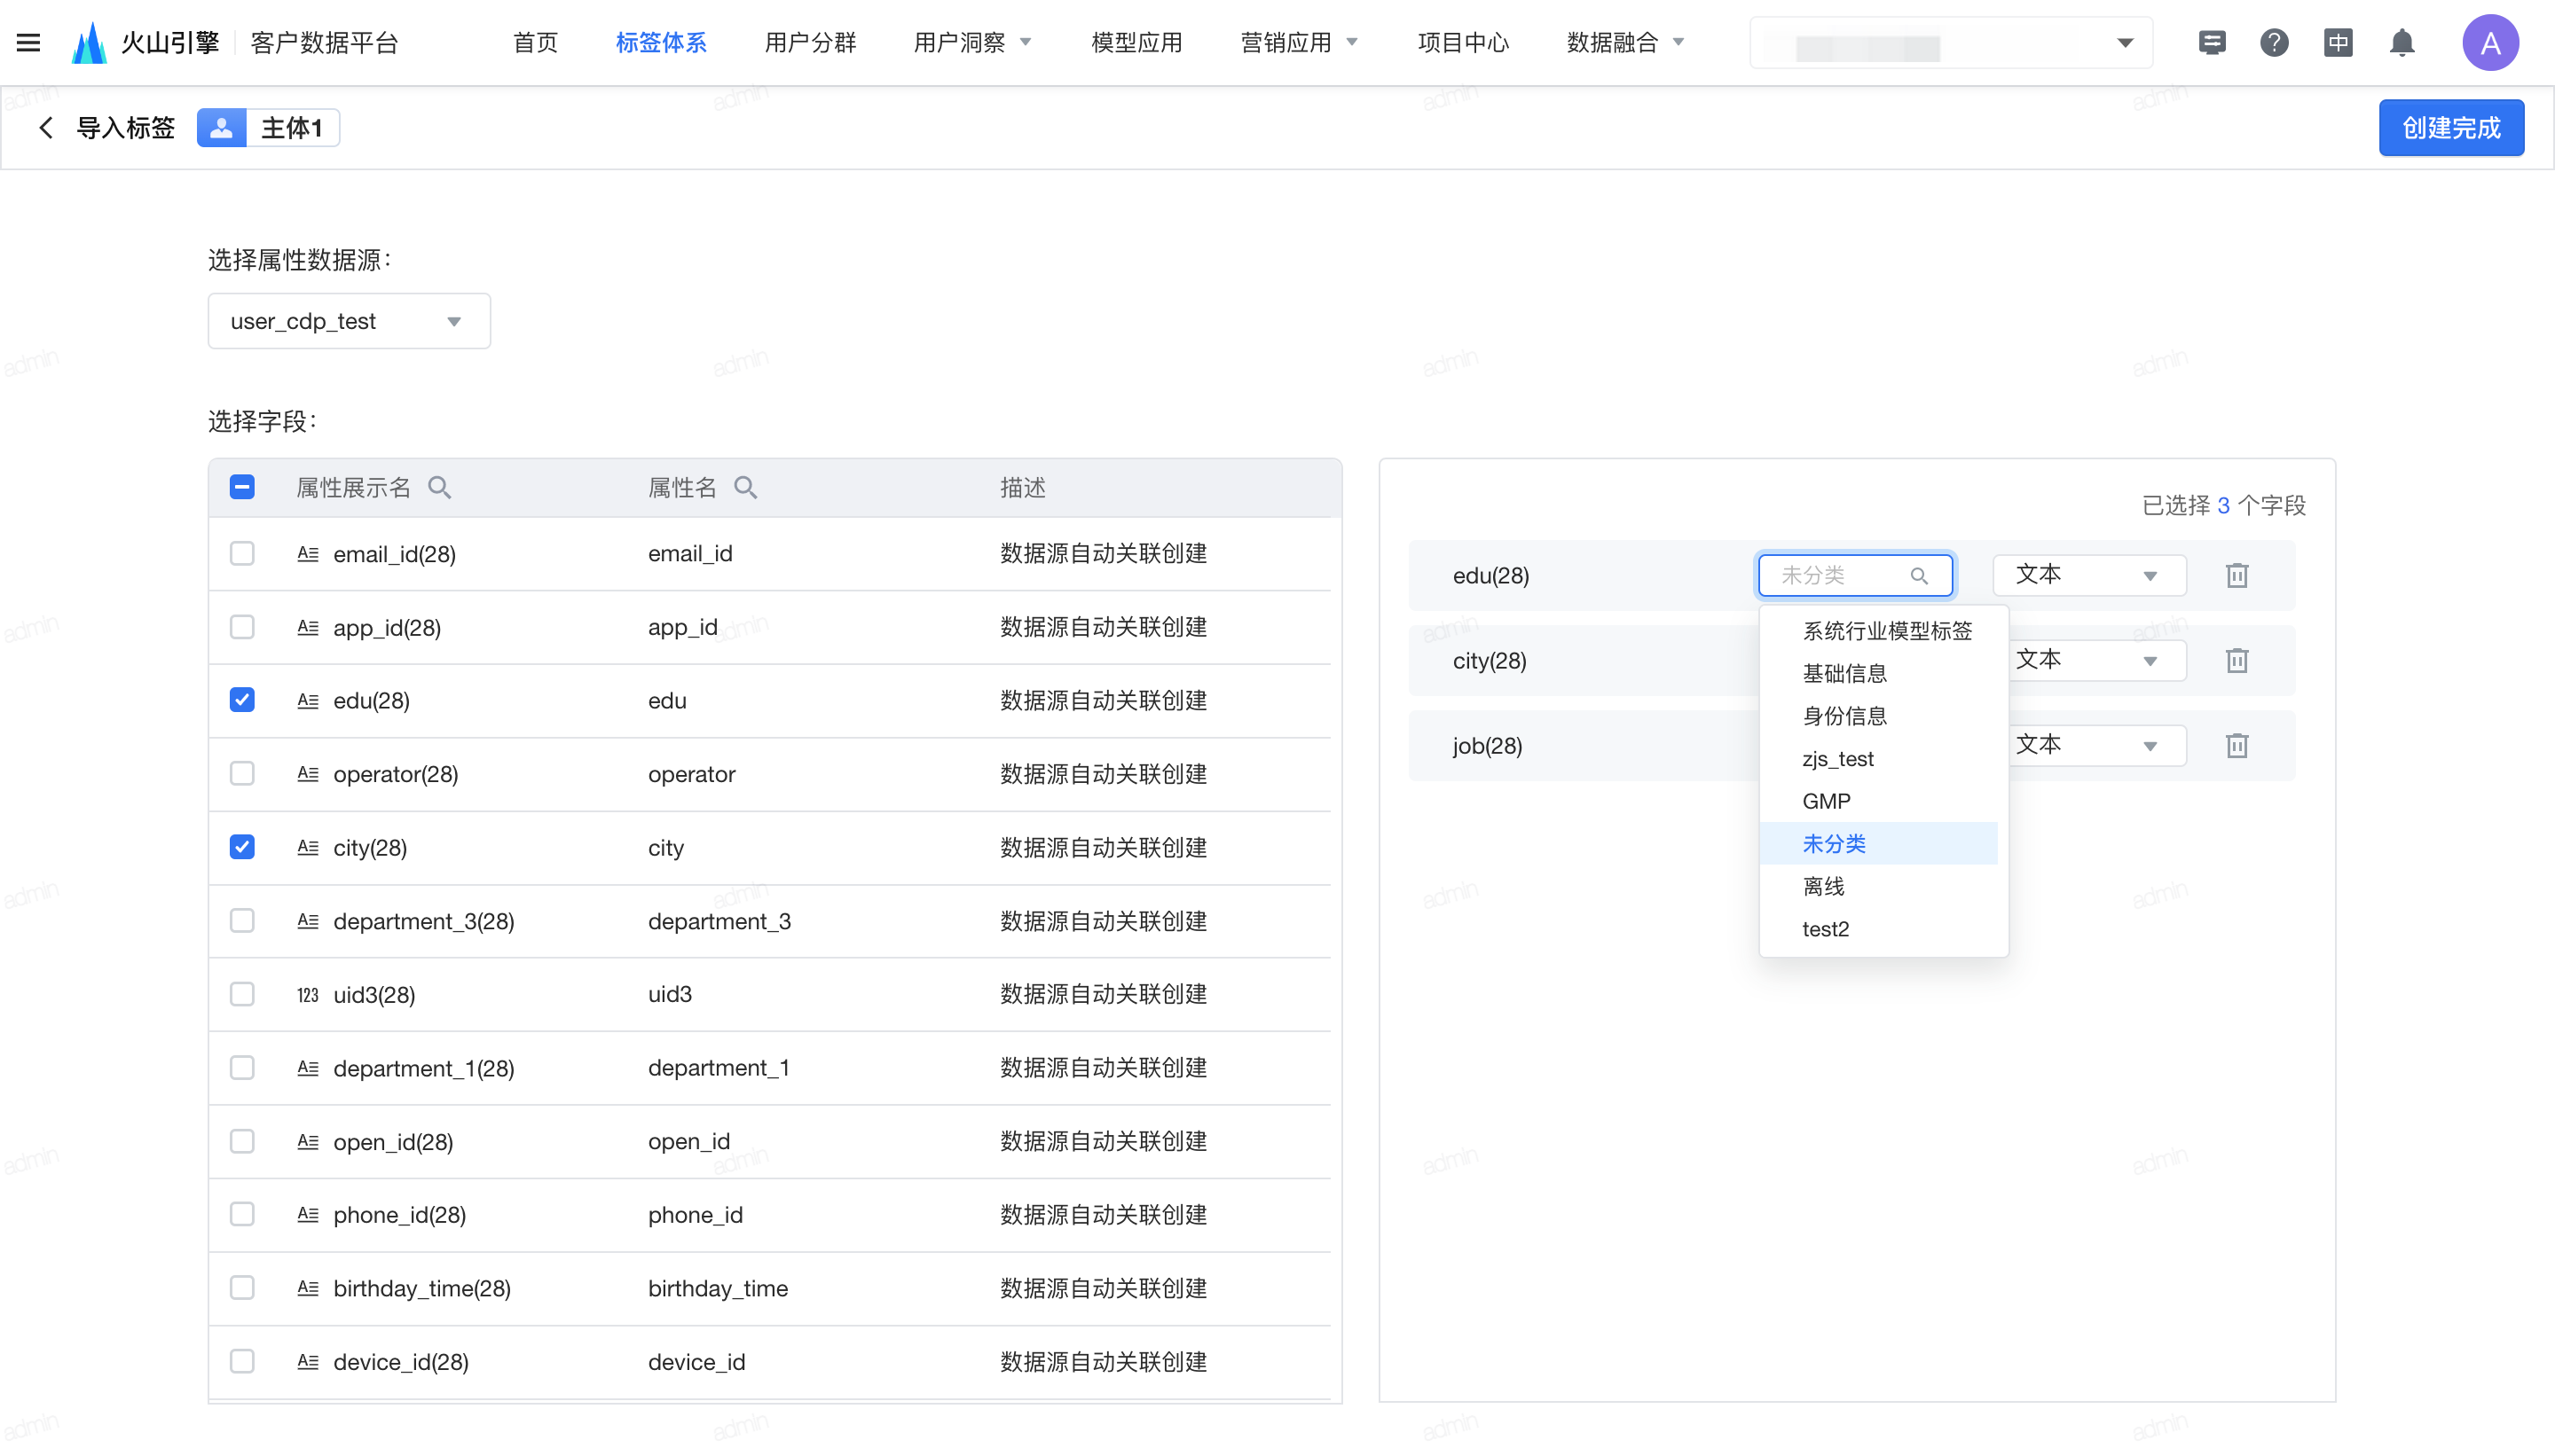
Task: Choose GMP category option
Action: 1879,801
